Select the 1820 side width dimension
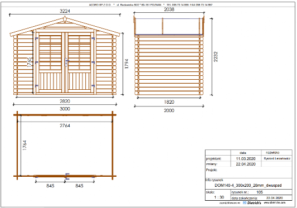 (169, 102)
